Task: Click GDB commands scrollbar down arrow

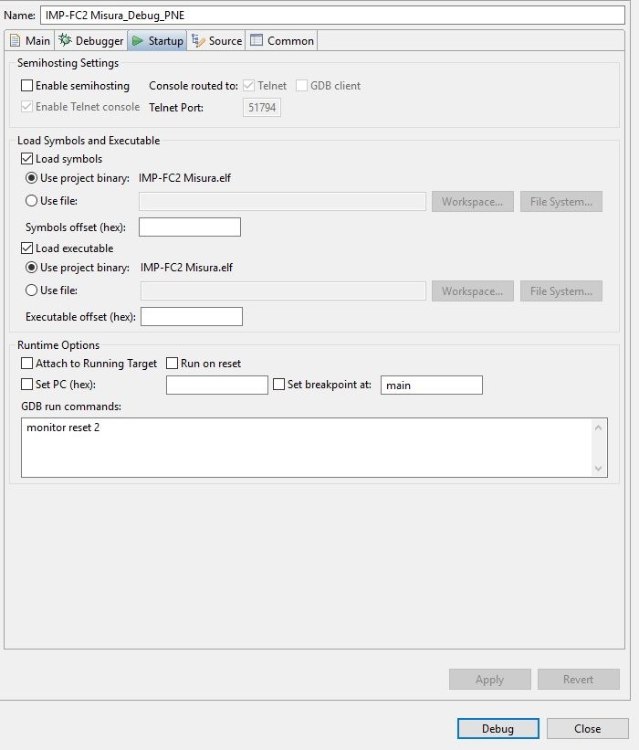Action: point(598,469)
